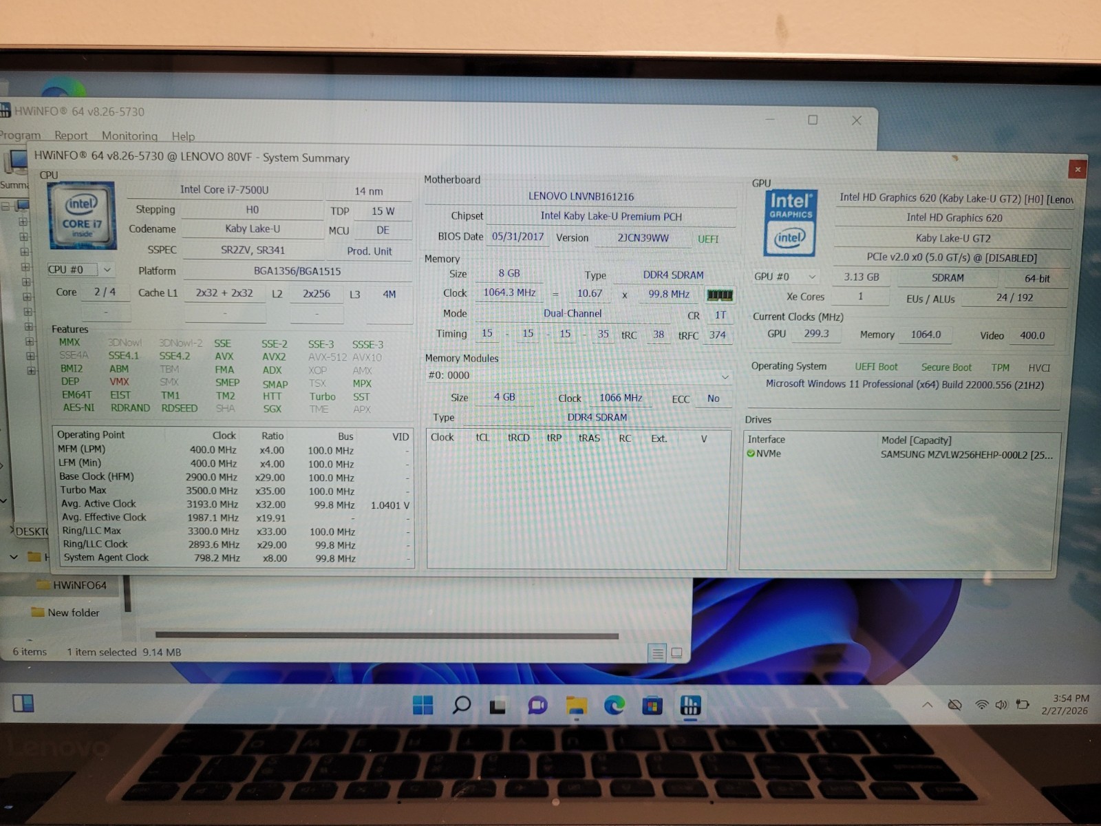Click the volume speaker tray icon

click(1001, 705)
